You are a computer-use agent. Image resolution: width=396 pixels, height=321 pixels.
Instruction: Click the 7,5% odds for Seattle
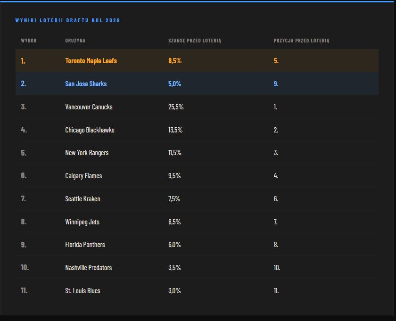[x=174, y=199]
